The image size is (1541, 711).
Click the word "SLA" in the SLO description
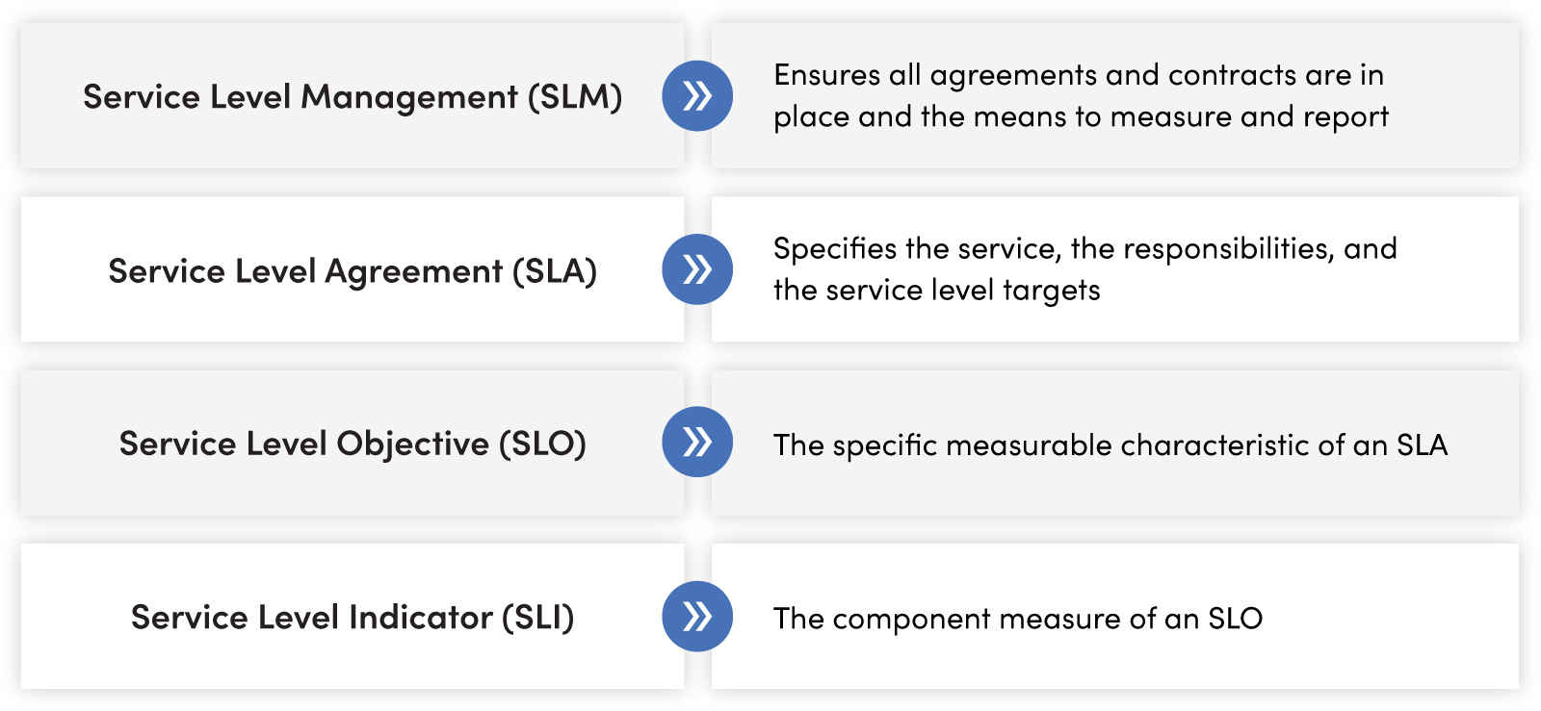tap(1422, 445)
